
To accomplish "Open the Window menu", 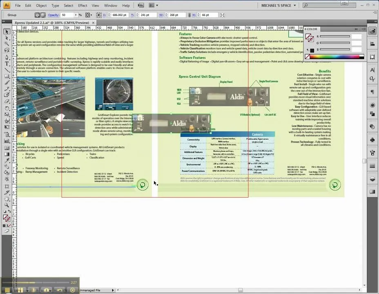I will 110,5.
